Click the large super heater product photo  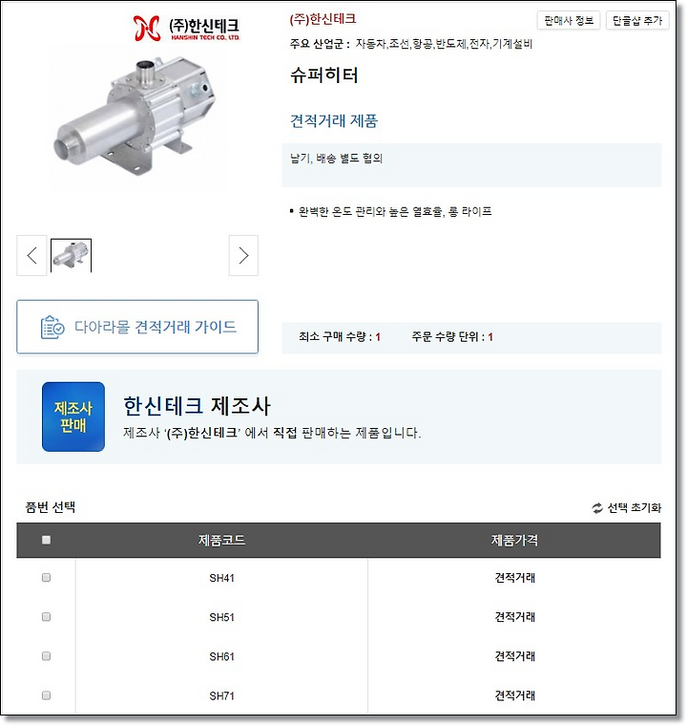135,116
